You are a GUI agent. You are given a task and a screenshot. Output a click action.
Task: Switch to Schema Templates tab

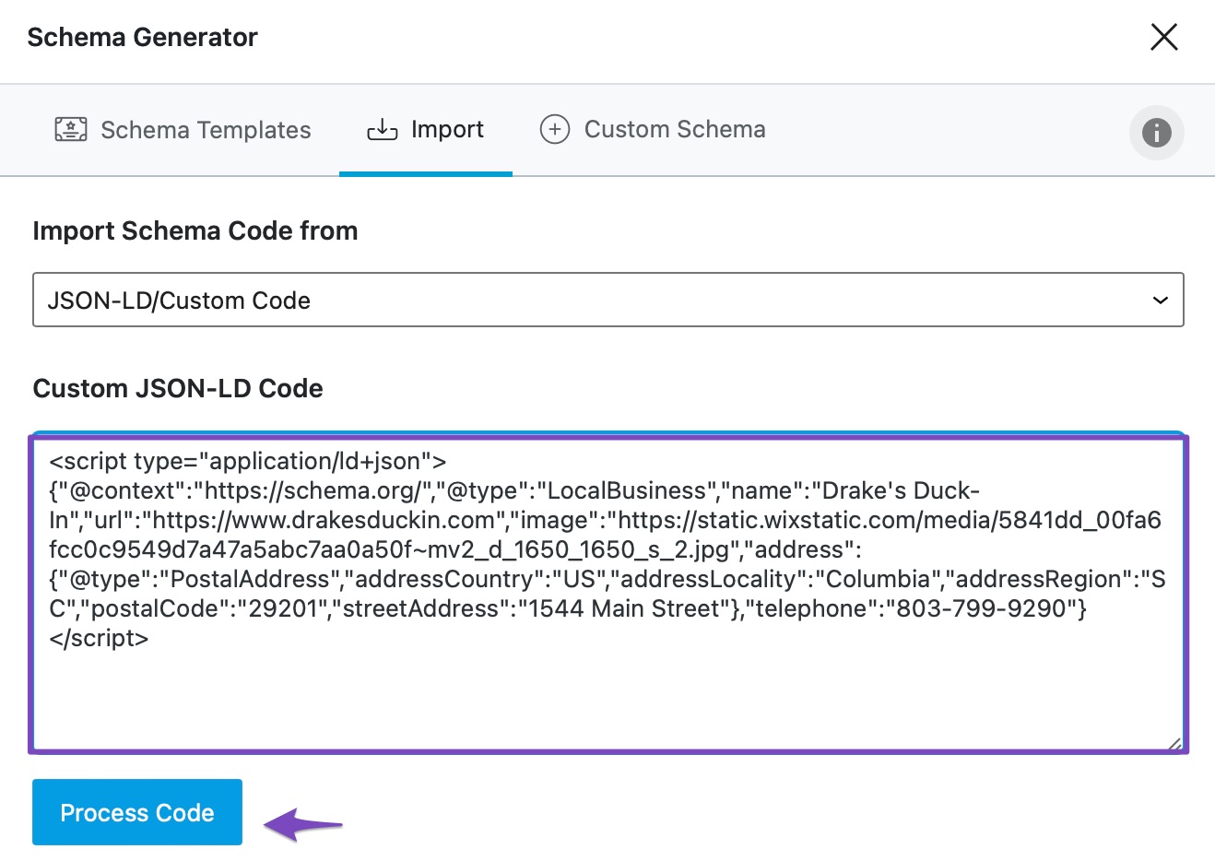click(x=183, y=130)
